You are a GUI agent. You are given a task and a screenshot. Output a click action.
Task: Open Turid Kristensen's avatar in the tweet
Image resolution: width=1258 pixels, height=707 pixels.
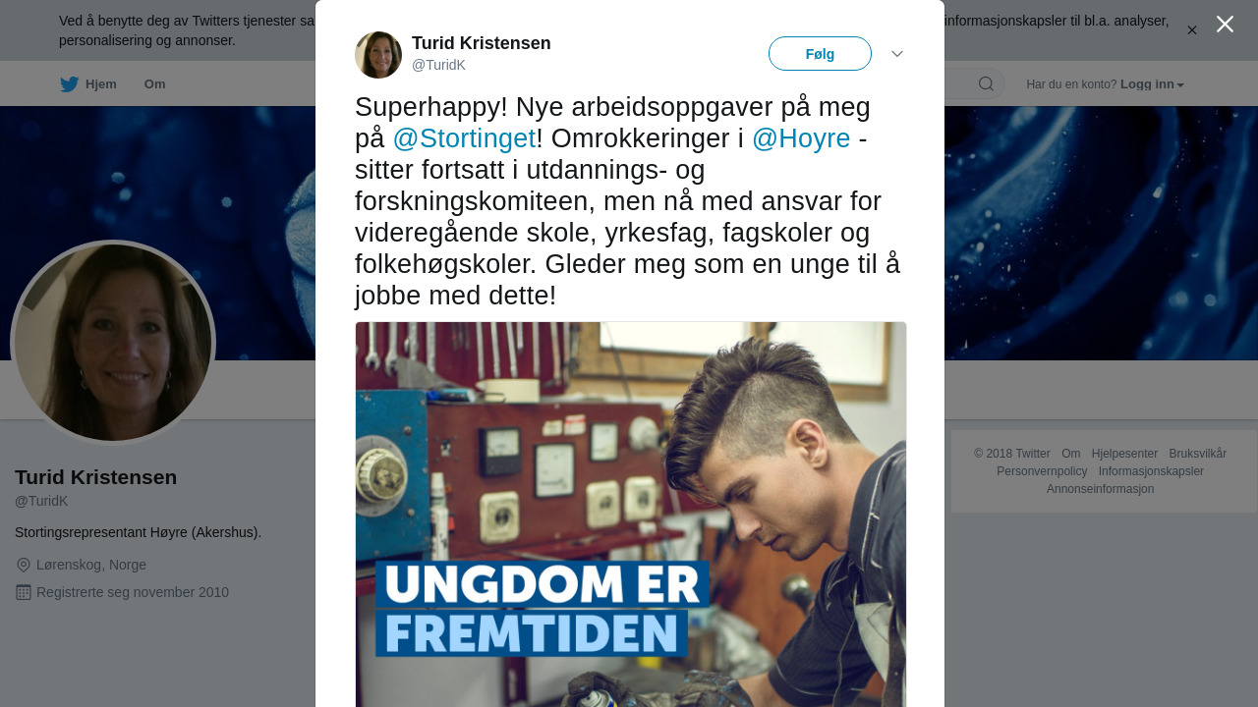click(x=378, y=55)
